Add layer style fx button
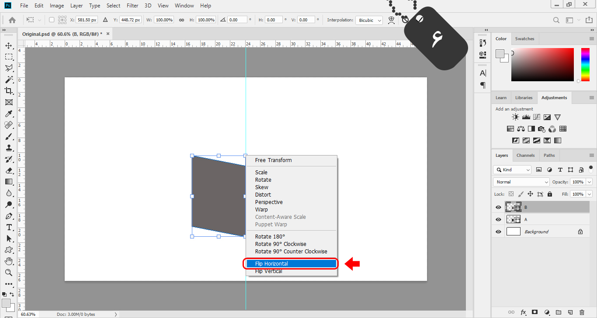Viewport: 597px width, 318px height. point(523,312)
